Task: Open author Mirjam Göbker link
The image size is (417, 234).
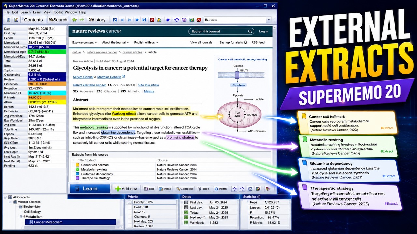Action: click(x=83, y=77)
